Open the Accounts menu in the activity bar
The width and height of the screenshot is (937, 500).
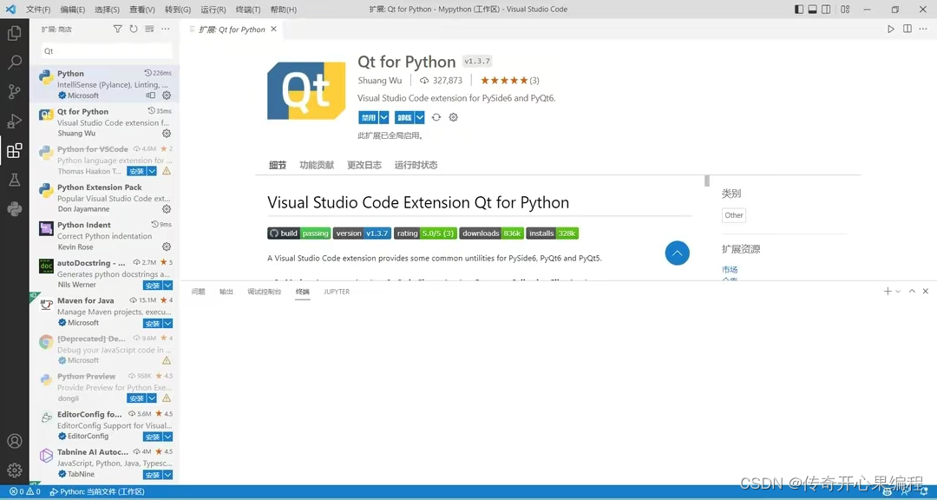click(x=15, y=441)
